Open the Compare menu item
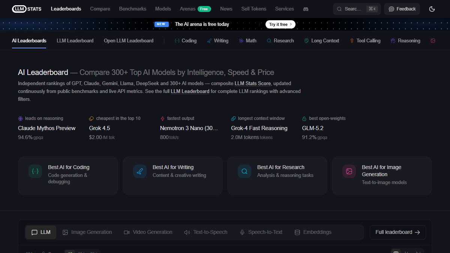The image size is (450, 253). click(x=100, y=9)
